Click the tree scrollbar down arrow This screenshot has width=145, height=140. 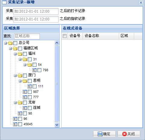click(x=57, y=125)
